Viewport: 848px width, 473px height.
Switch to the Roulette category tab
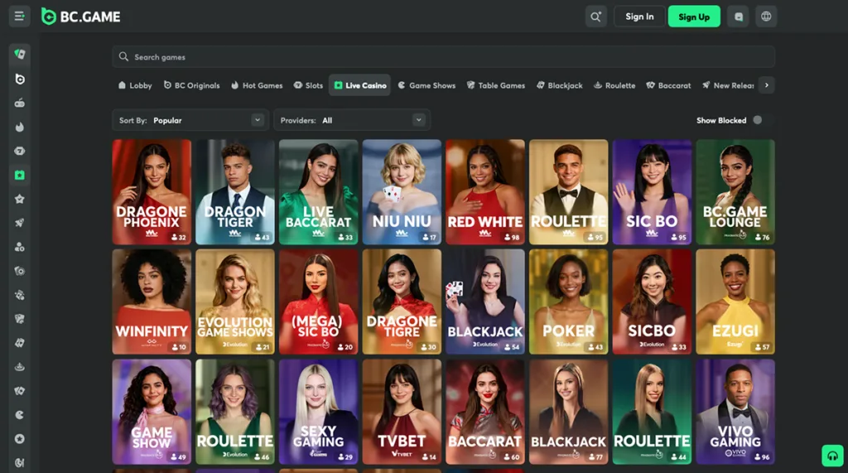coord(614,85)
